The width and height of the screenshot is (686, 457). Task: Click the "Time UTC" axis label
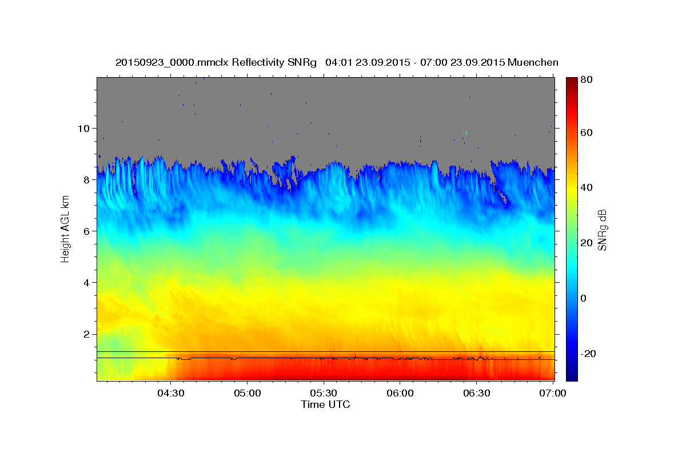click(325, 404)
